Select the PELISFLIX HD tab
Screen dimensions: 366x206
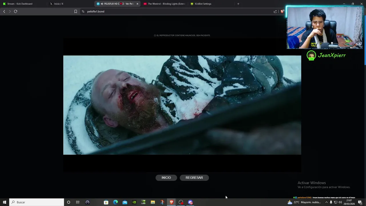click(117, 4)
